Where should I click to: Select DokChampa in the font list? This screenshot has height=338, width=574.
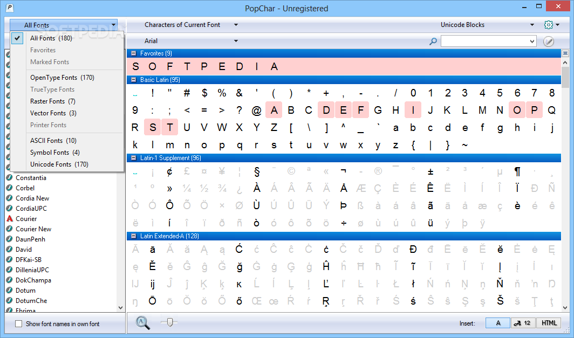[x=33, y=280]
